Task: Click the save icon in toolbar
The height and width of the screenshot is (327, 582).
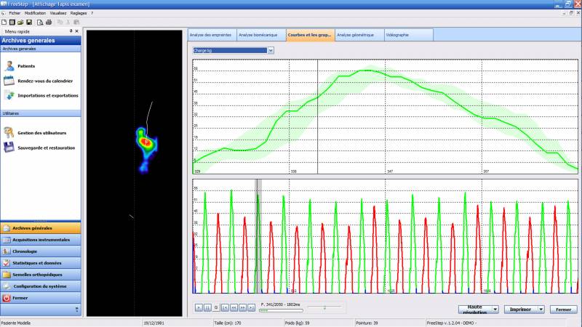Action: click(x=29, y=23)
